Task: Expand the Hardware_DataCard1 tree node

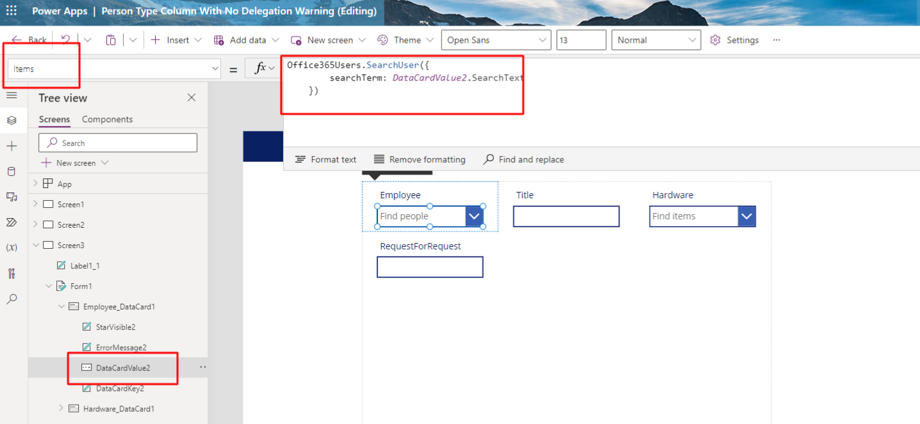Action: coord(62,409)
